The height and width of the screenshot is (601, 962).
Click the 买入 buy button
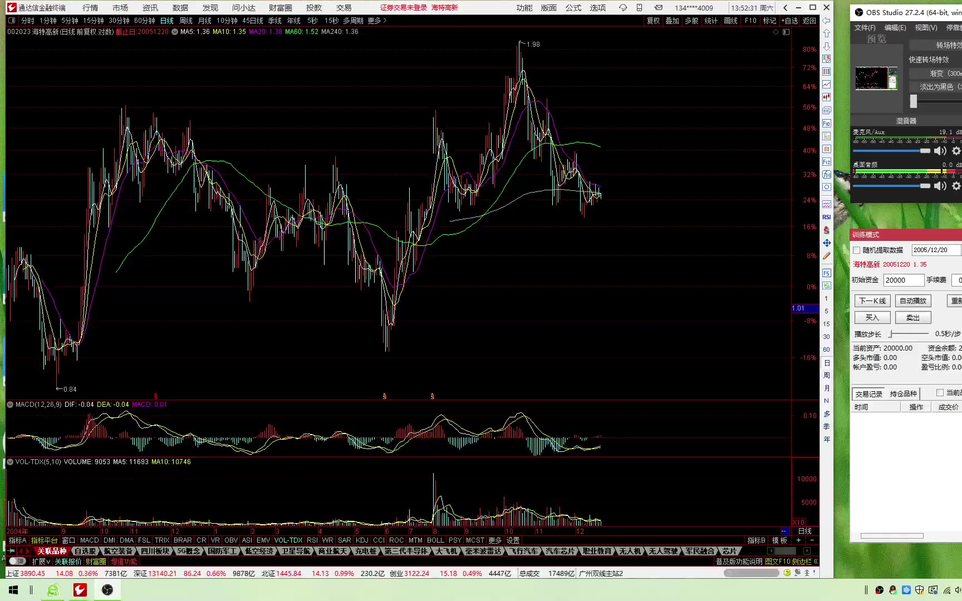[x=872, y=318]
